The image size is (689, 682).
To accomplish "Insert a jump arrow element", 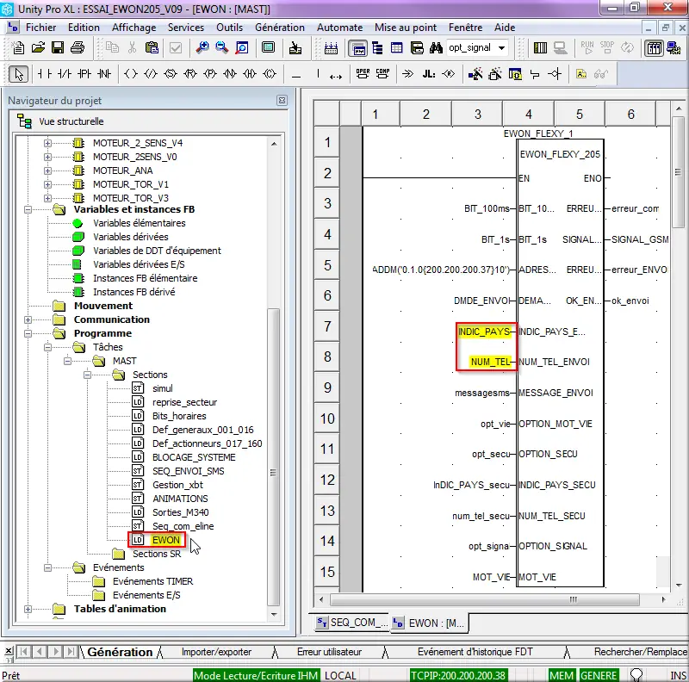I will pyautogui.click(x=407, y=74).
